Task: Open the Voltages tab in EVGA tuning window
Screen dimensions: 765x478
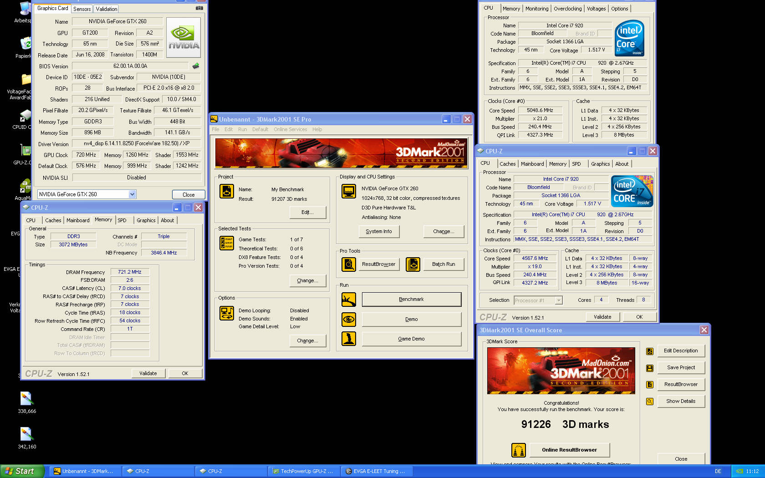Action: tap(597, 9)
